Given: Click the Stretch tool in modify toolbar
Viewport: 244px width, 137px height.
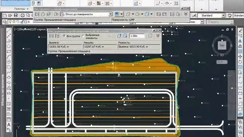Looking at the screenshot, I should point(240,72).
